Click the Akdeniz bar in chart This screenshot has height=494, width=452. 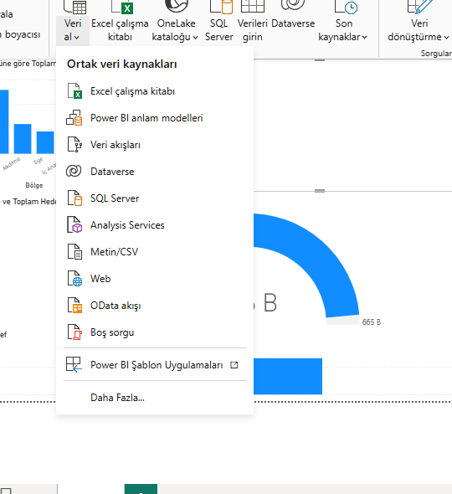click(23, 139)
